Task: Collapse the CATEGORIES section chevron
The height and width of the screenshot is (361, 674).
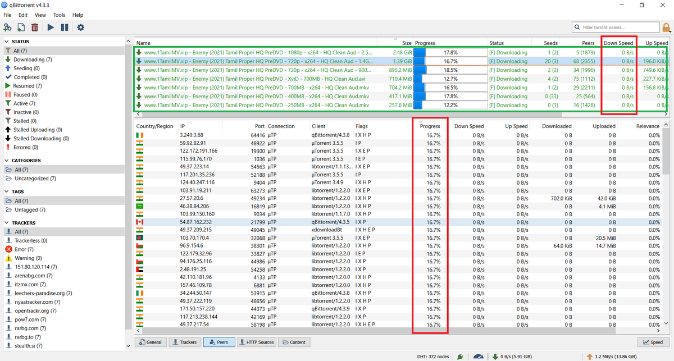Action: 7,161
